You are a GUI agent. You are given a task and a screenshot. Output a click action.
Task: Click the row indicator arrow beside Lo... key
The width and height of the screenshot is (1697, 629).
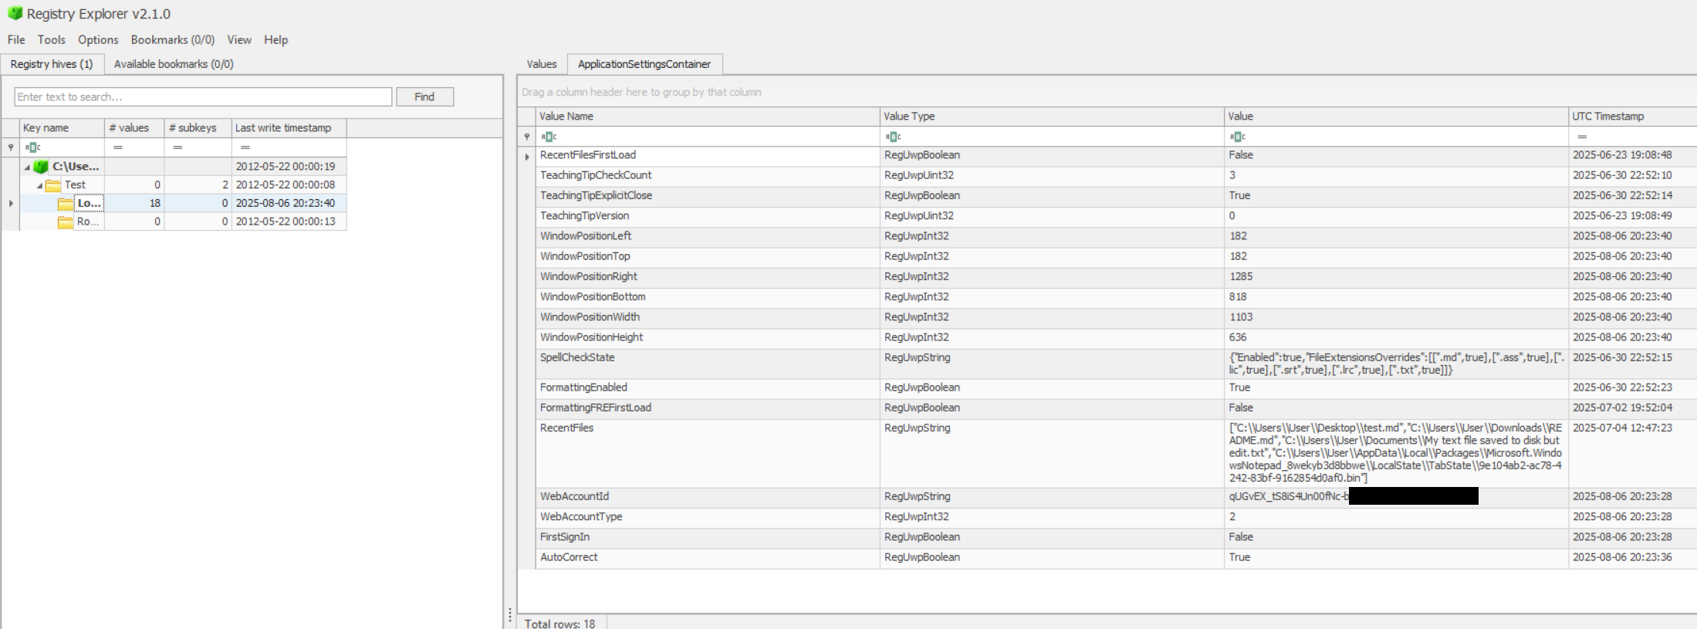pos(11,204)
